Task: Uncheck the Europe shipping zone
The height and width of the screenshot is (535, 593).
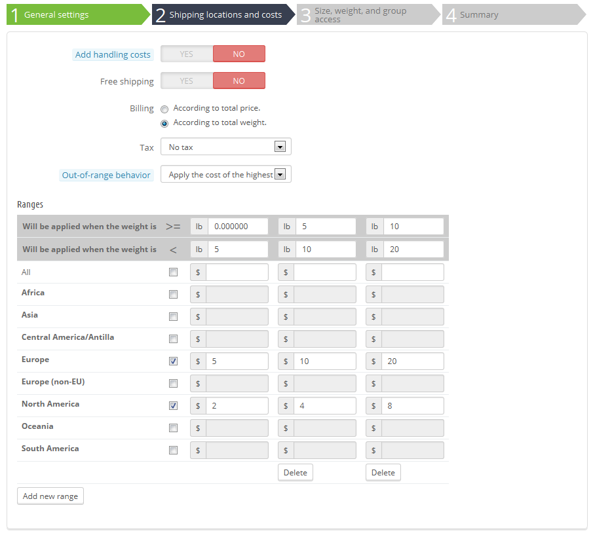Action: pos(173,361)
